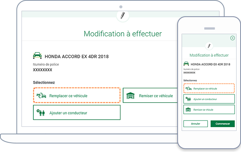This screenshot has height=152, width=241.
Task: Click the car swap icon on the phone
Action: pos(188,88)
